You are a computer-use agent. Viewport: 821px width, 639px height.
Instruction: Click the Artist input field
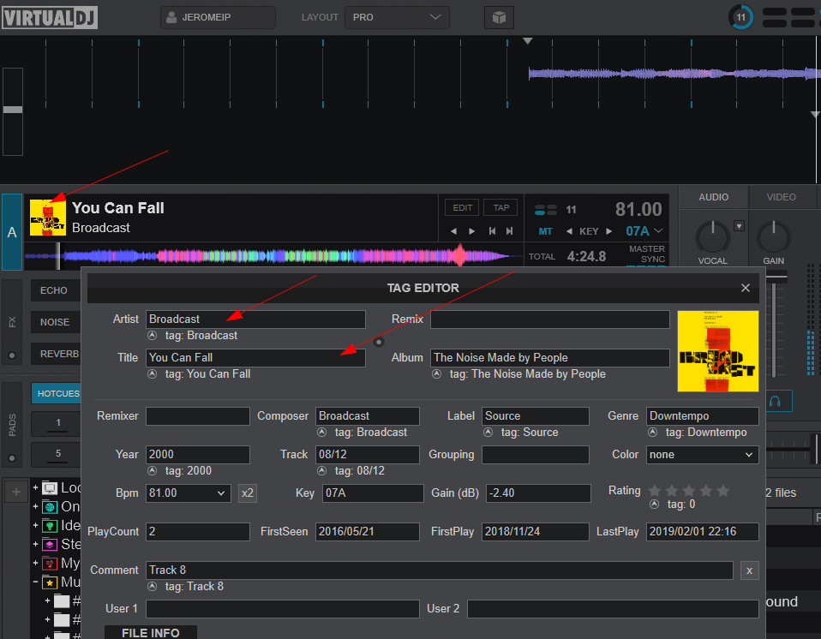255,319
